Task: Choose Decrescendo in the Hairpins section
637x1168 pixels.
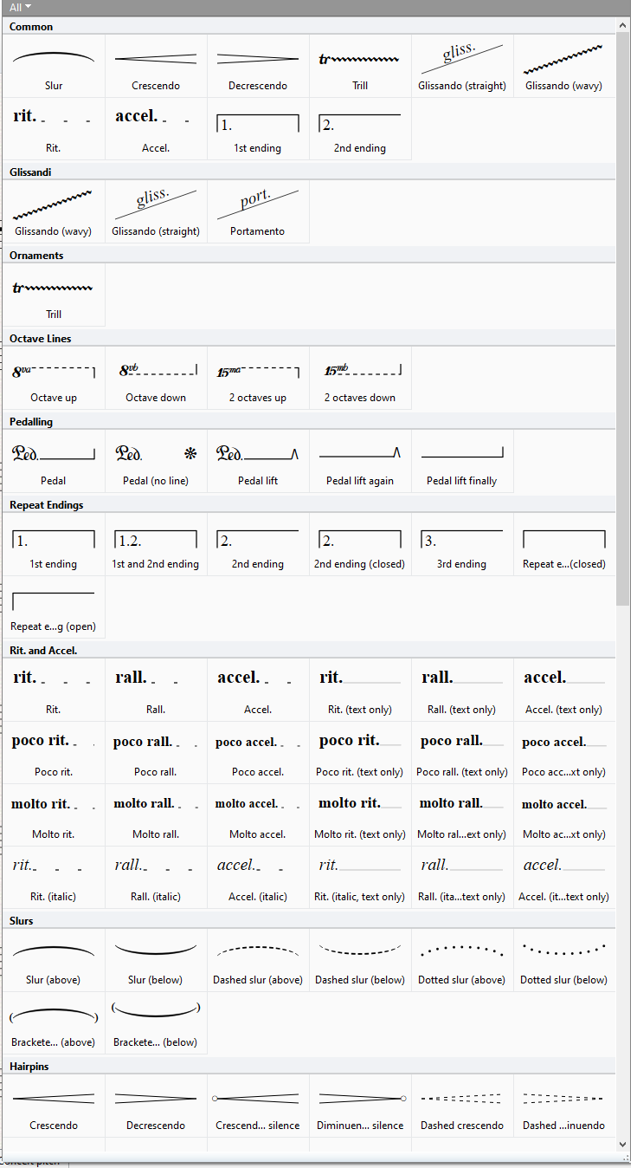Action: point(156,1106)
